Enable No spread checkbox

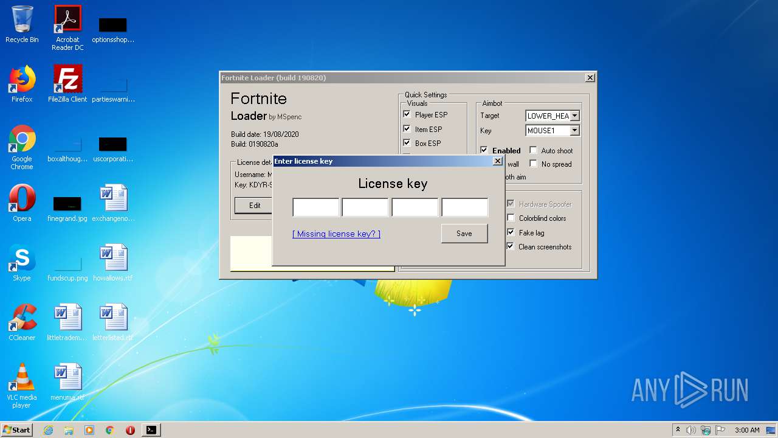(x=533, y=164)
